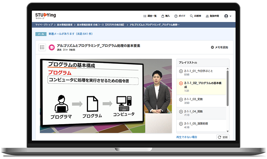Click the 更新 refresh button
Image resolution: width=267 pixels, height=159 pixels.
[223, 137]
